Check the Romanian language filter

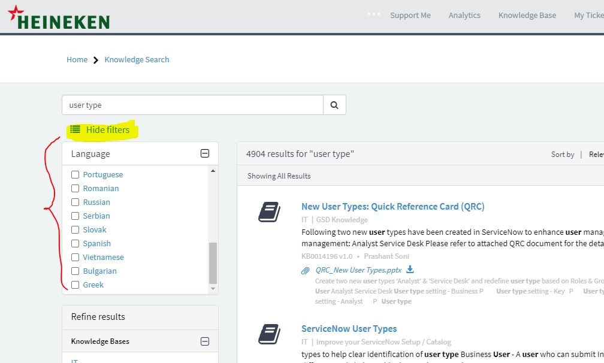75,188
